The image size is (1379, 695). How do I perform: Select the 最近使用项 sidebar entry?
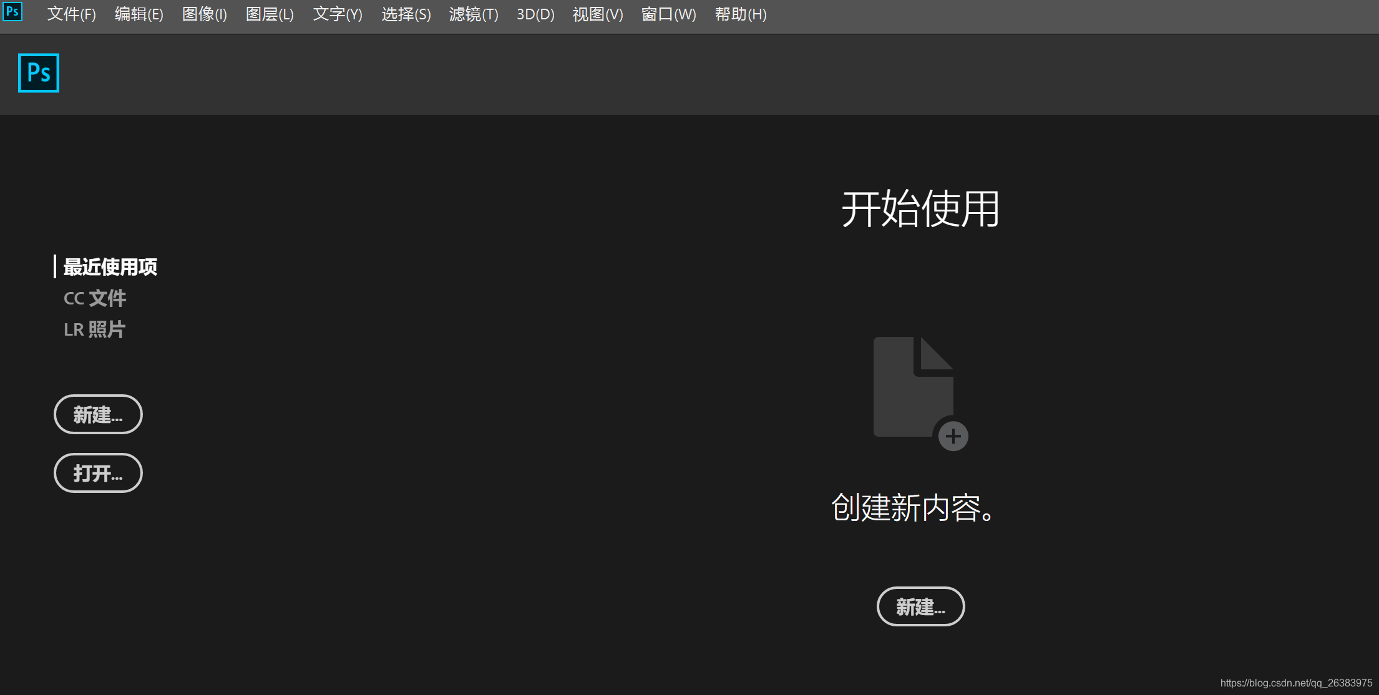point(110,267)
